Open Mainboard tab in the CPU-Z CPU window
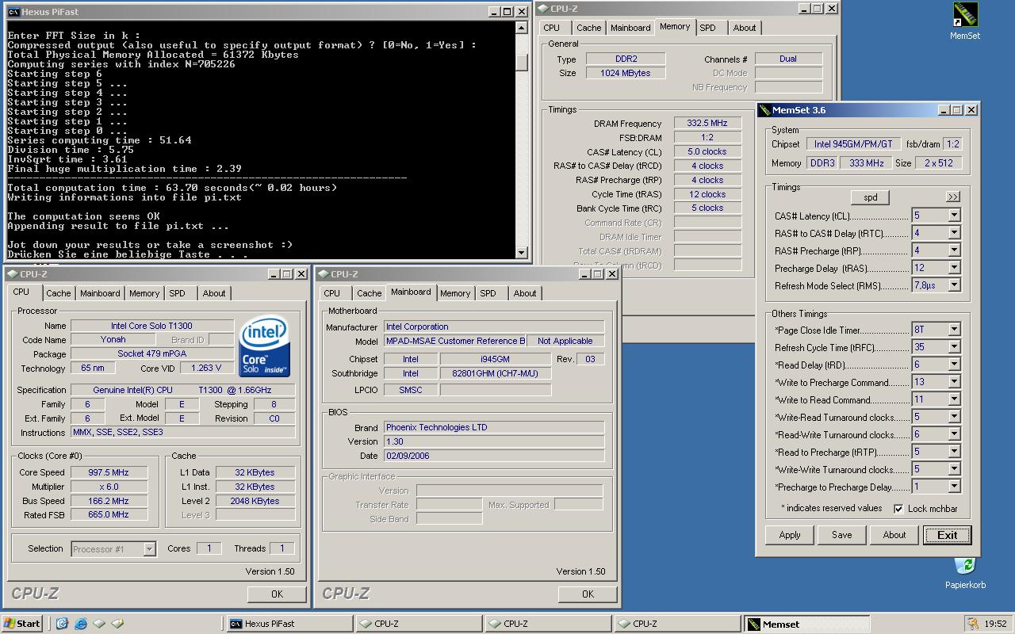Viewport: 1015px width, 634px height. 100,293
